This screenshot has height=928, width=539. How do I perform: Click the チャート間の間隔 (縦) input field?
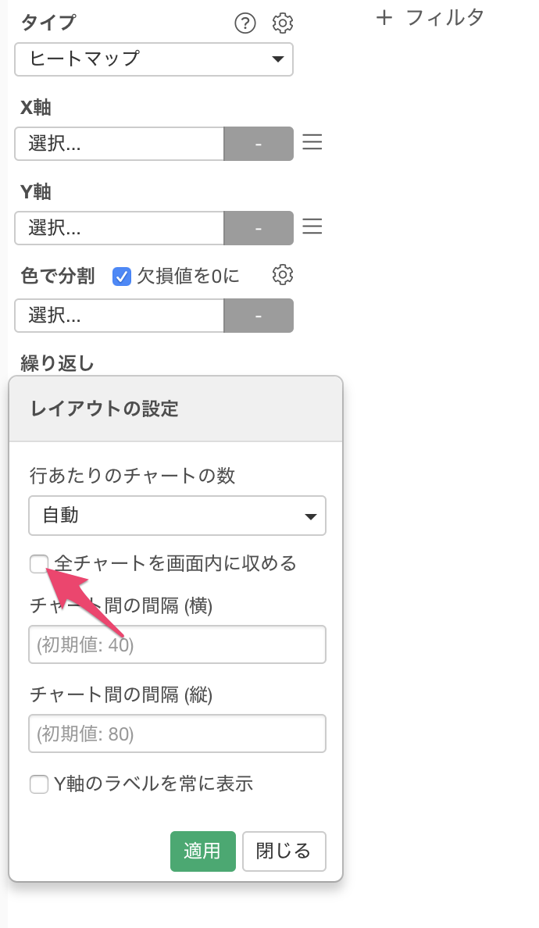pyautogui.click(x=177, y=733)
